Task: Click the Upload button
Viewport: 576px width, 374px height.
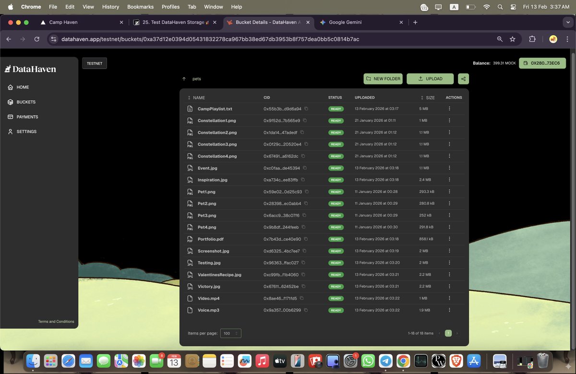Action: click(x=431, y=79)
